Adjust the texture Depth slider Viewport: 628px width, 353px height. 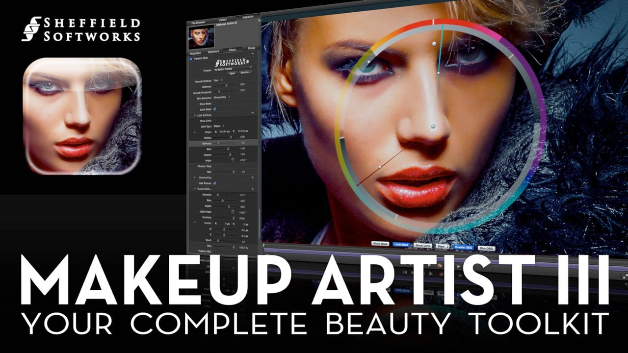click(x=224, y=206)
